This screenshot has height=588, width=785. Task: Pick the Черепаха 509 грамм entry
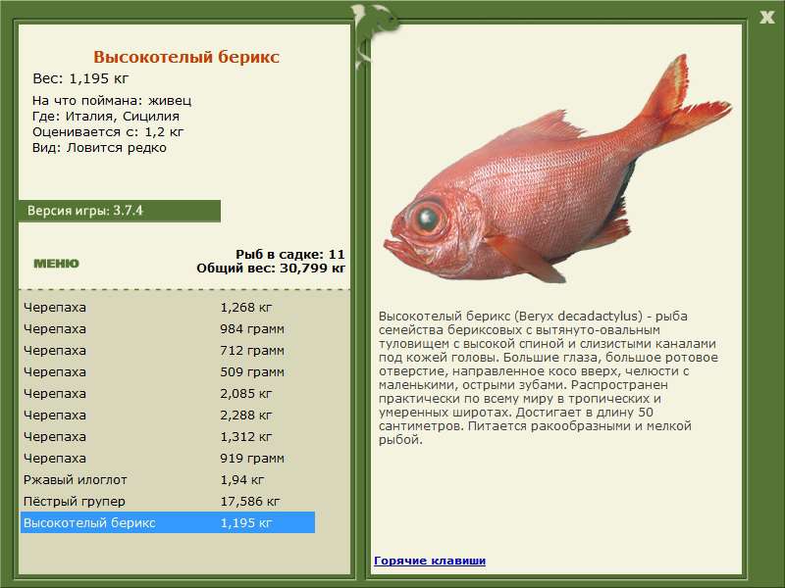tap(167, 372)
